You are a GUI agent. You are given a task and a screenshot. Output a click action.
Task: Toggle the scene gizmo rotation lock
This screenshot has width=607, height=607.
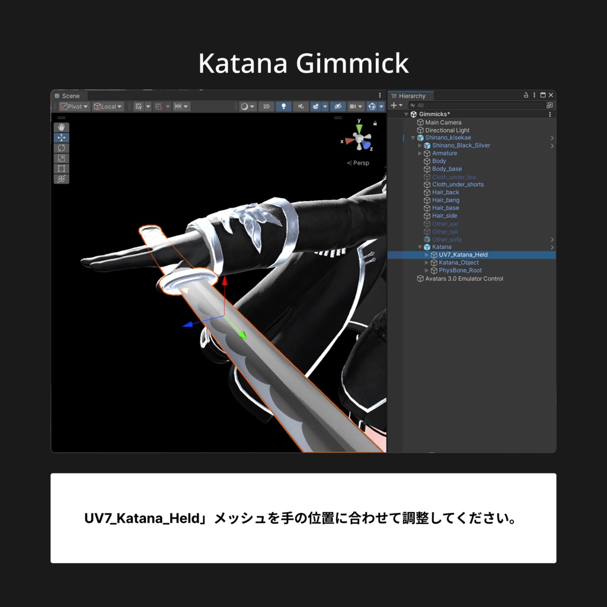click(375, 123)
